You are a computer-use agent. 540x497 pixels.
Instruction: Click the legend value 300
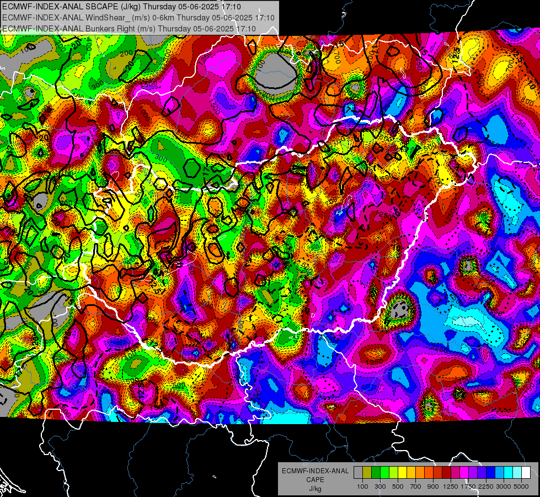pyautogui.click(x=380, y=487)
